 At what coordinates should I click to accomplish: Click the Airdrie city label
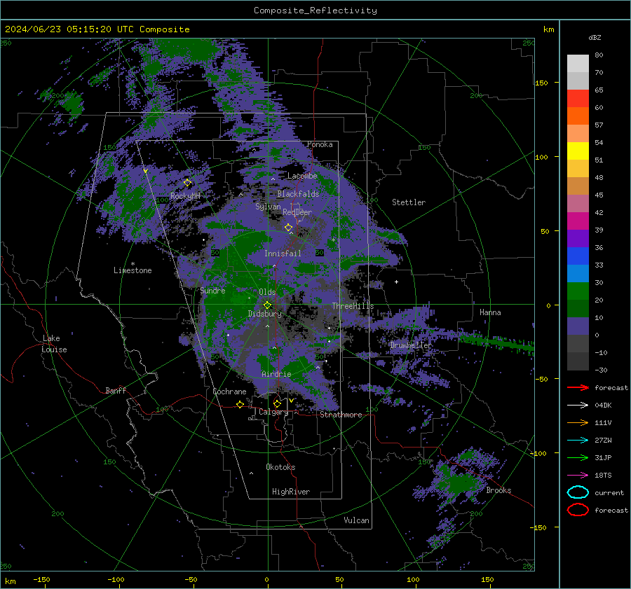pos(276,374)
